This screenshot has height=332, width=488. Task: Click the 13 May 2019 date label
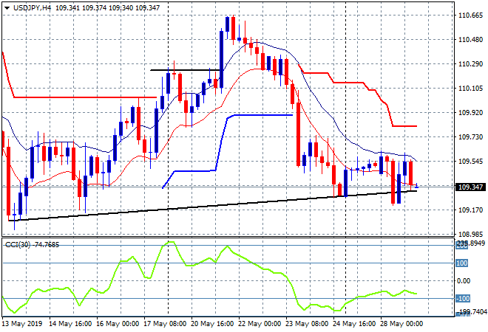(x=22, y=324)
